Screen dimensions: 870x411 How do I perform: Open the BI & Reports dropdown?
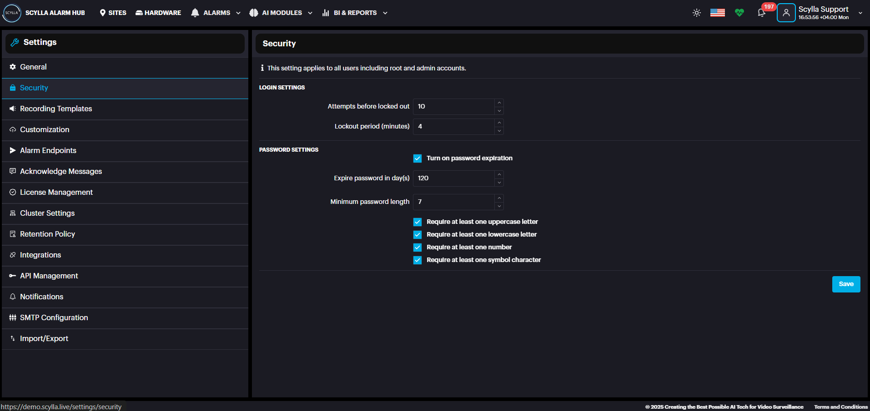click(355, 13)
